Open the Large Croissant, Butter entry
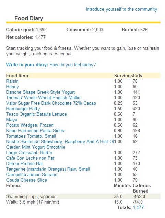Viewport: 165px width, 218px height. (x=29, y=153)
